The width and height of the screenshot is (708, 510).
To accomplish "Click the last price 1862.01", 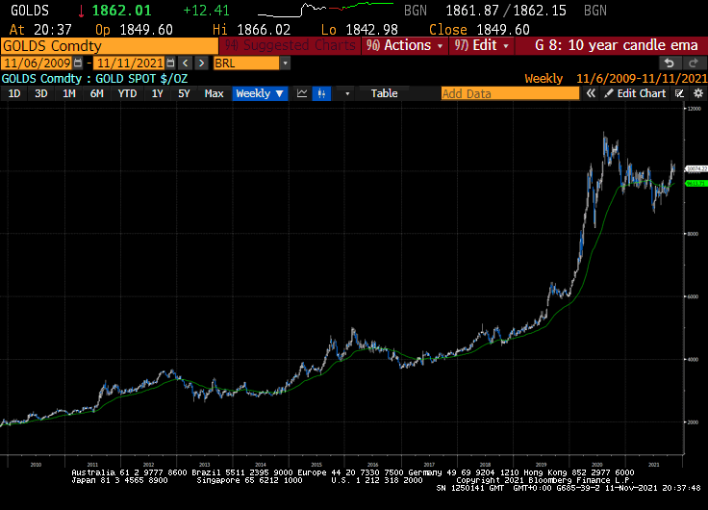I will click(x=121, y=11).
